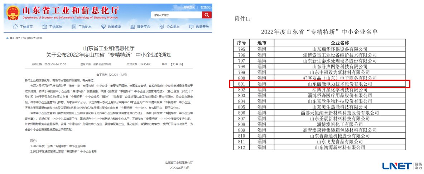The height and width of the screenshot is (174, 424).
Task: Type in the 请输入关键字 search field
Action: coord(176,15)
